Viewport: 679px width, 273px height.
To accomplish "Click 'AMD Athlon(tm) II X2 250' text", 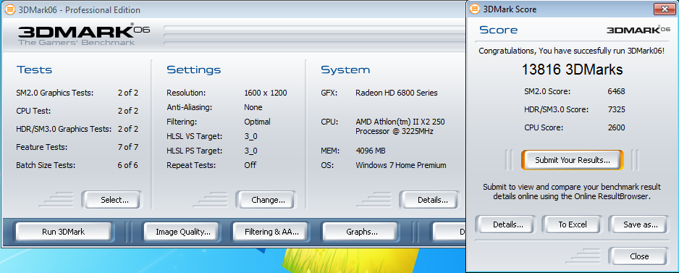I will [400, 122].
